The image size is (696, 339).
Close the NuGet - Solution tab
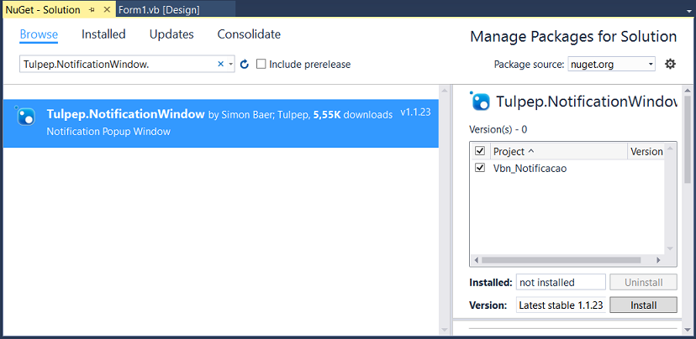[107, 10]
